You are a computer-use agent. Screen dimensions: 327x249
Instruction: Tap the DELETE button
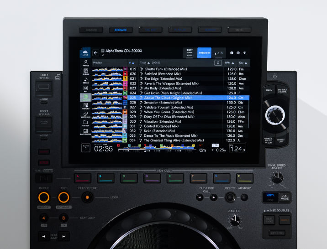pos(231,197)
